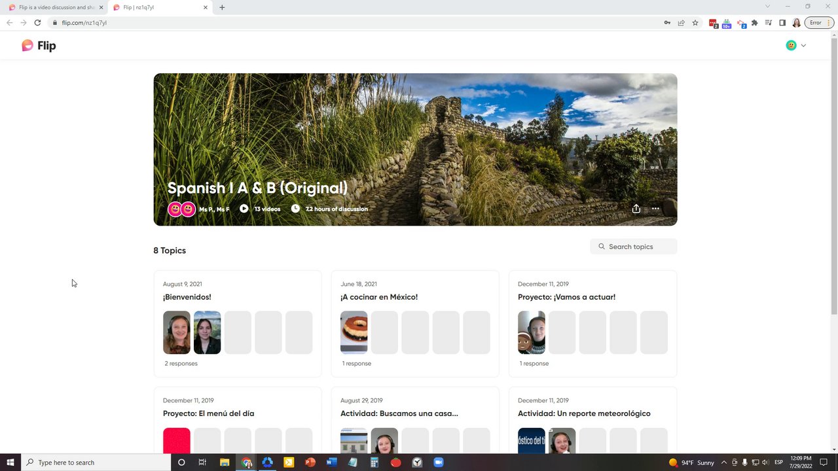The image size is (838, 471).
Task: Open the Windows Start menu
Action: [x=10, y=462]
